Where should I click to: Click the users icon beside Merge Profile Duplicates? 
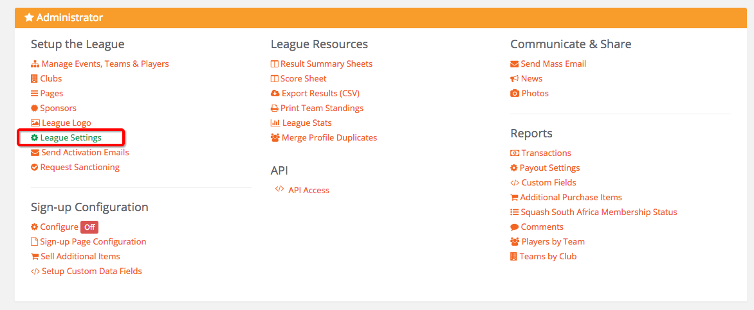tap(275, 138)
